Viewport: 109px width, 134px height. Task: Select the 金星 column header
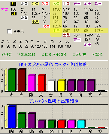pyautogui.click(x=35, y=4)
